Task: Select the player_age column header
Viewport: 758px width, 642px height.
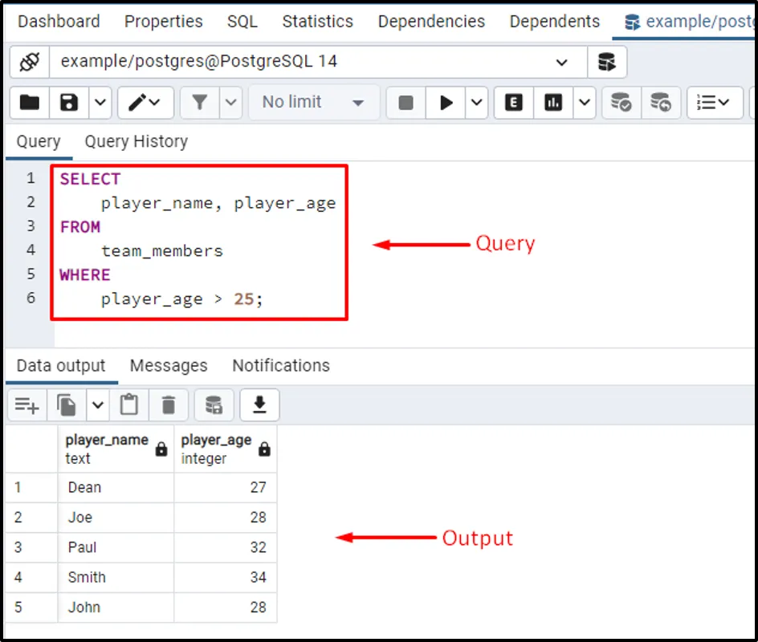Action: [217, 449]
